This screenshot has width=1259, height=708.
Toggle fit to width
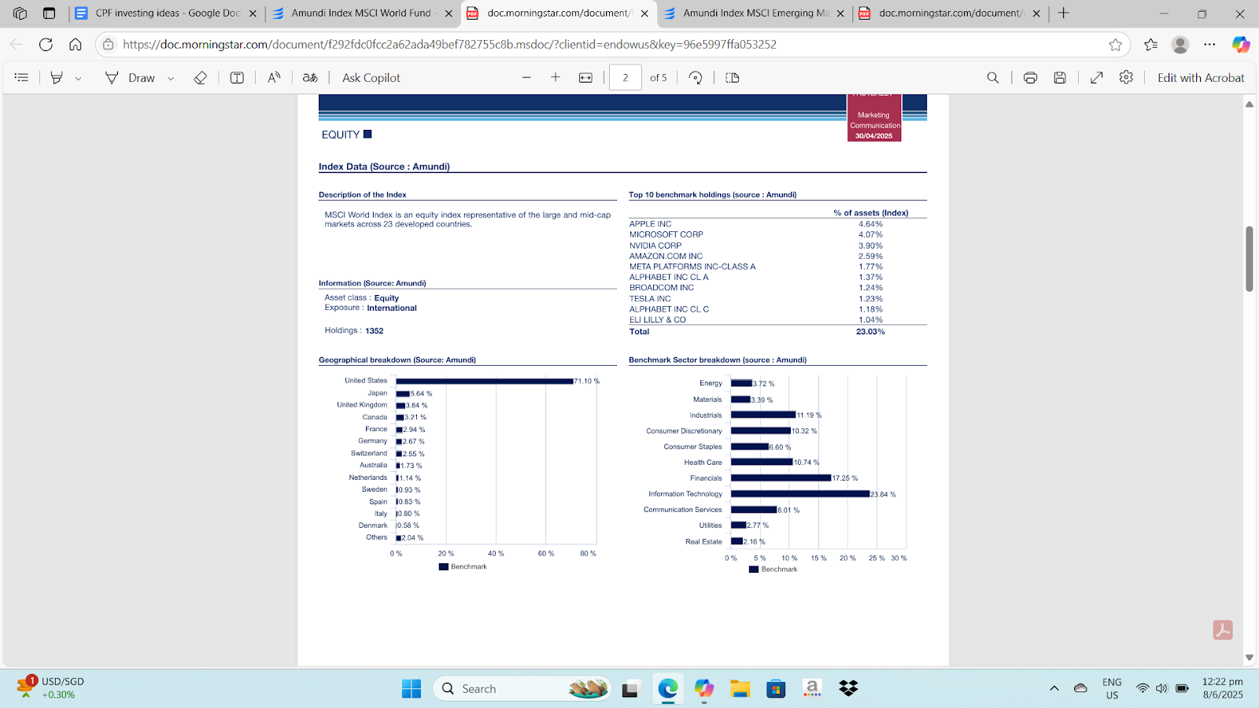(x=585, y=78)
